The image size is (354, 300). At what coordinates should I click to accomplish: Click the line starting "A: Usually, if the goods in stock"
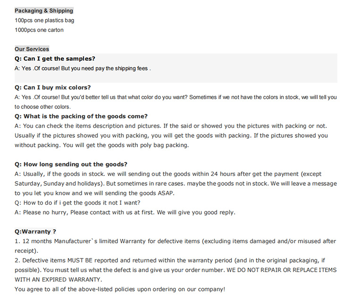point(168,174)
